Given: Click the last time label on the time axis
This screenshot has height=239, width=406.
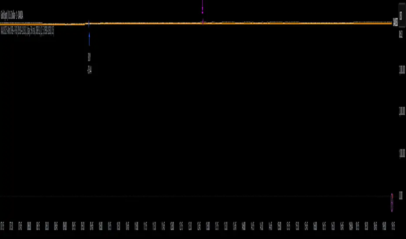Looking at the screenshot, I should click(x=393, y=226).
